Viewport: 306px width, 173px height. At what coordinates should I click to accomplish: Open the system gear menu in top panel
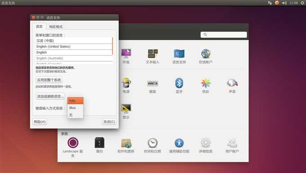(x=303, y=3)
